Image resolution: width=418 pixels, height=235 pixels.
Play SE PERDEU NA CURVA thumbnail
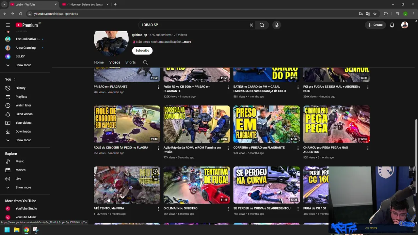pyautogui.click(x=266, y=185)
